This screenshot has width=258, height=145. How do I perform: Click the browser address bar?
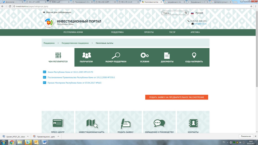pos(132,6)
